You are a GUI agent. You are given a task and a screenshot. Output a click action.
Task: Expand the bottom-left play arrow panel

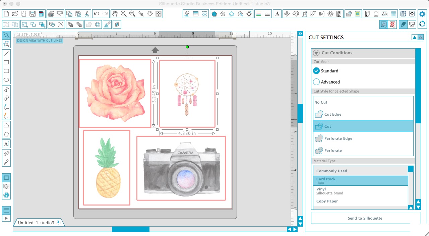[x=6, y=218]
